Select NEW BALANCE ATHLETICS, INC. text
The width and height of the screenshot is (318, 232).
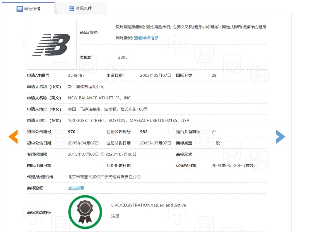click(x=100, y=98)
